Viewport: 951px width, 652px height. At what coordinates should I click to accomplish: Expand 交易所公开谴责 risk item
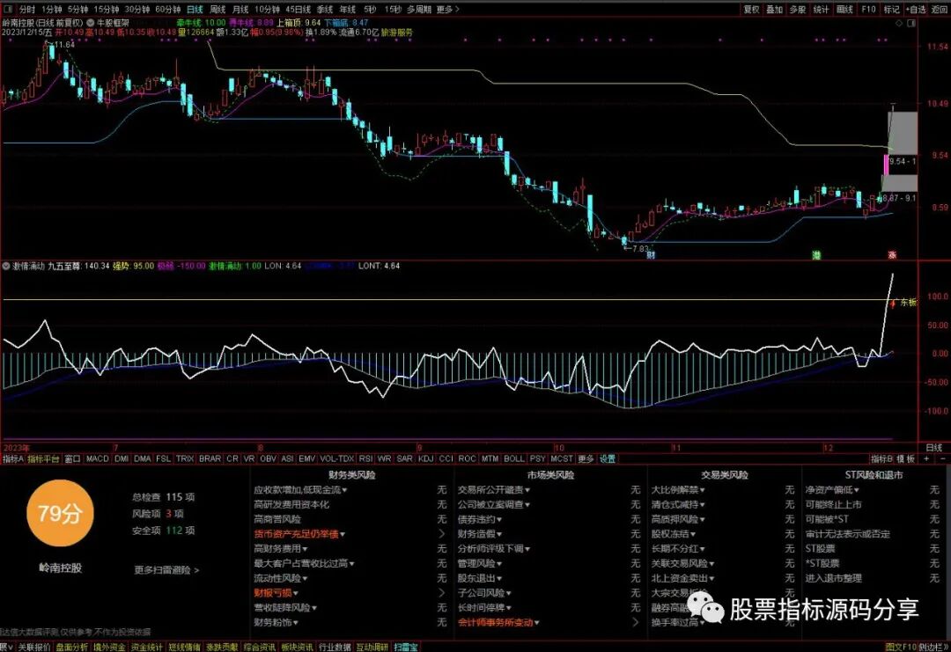click(x=494, y=489)
